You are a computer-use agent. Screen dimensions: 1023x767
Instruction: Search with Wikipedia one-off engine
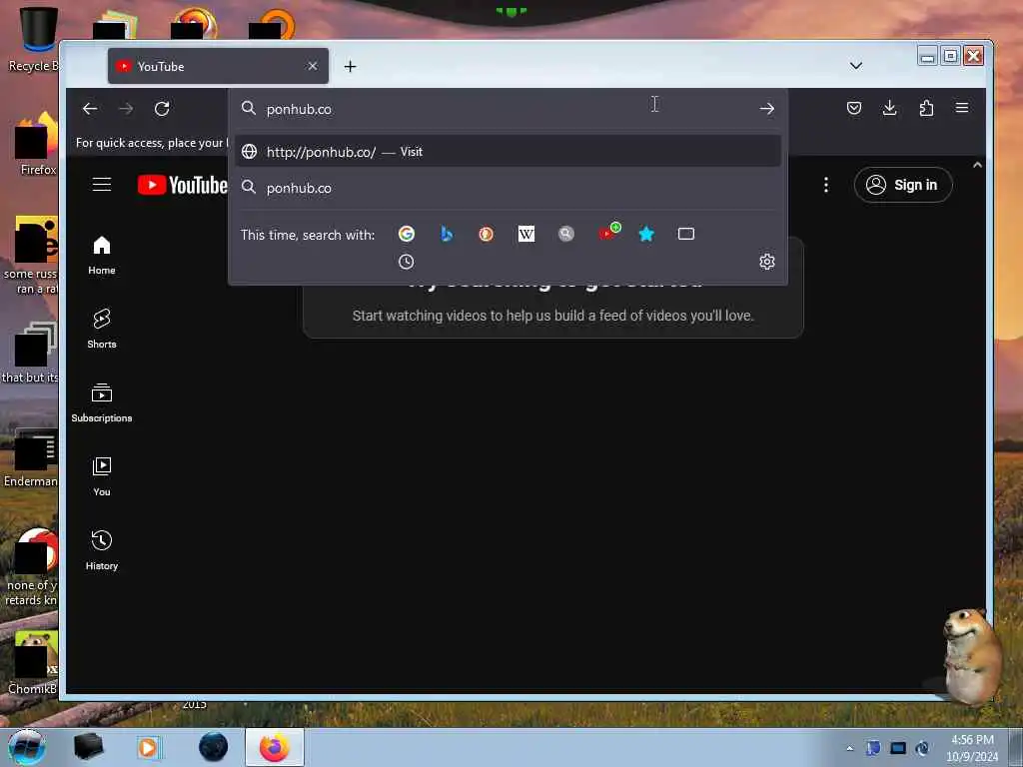525,234
